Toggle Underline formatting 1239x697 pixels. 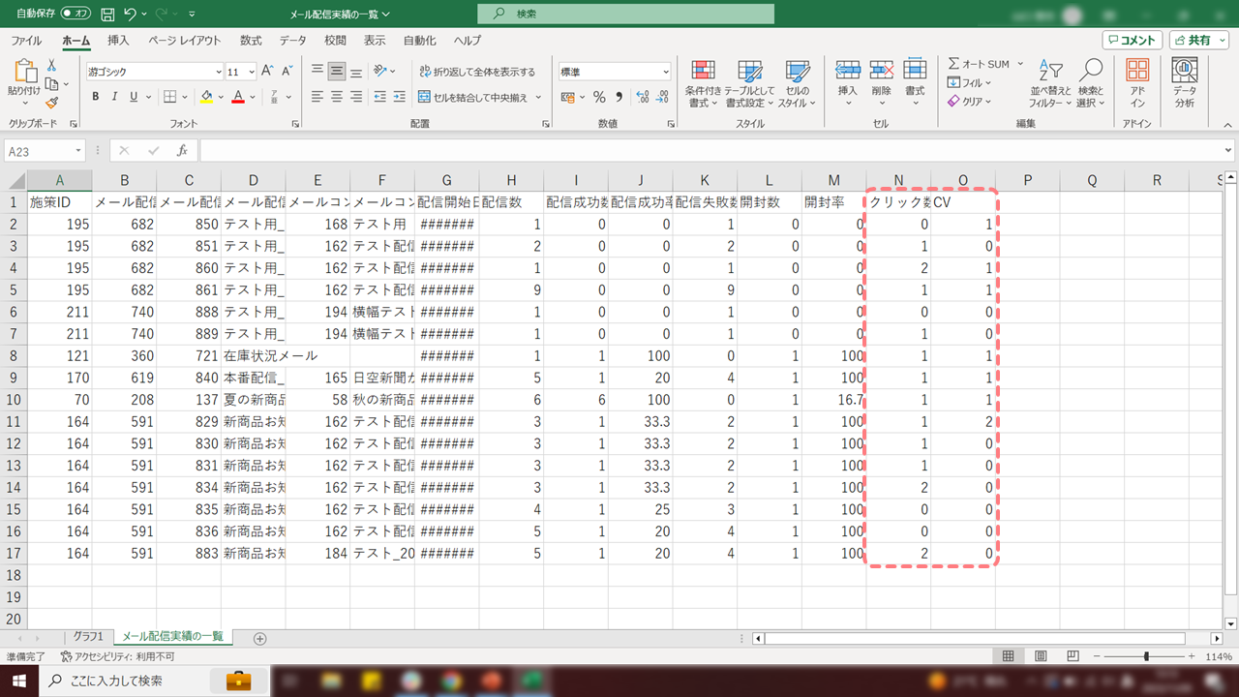point(135,97)
